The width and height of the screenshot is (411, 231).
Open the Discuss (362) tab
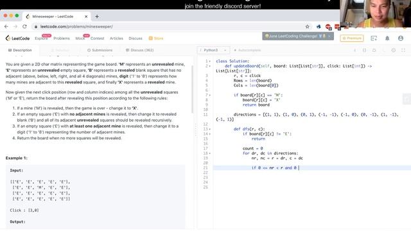click(140, 50)
